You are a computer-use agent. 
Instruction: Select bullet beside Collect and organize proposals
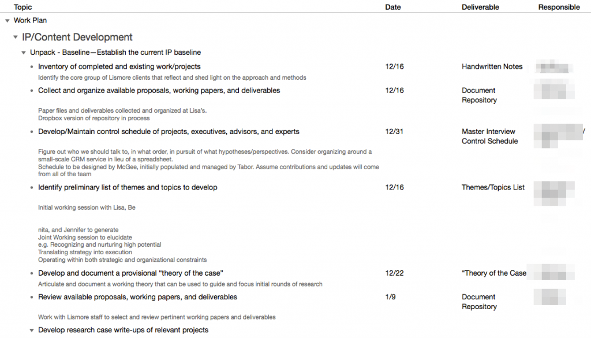[32, 91]
